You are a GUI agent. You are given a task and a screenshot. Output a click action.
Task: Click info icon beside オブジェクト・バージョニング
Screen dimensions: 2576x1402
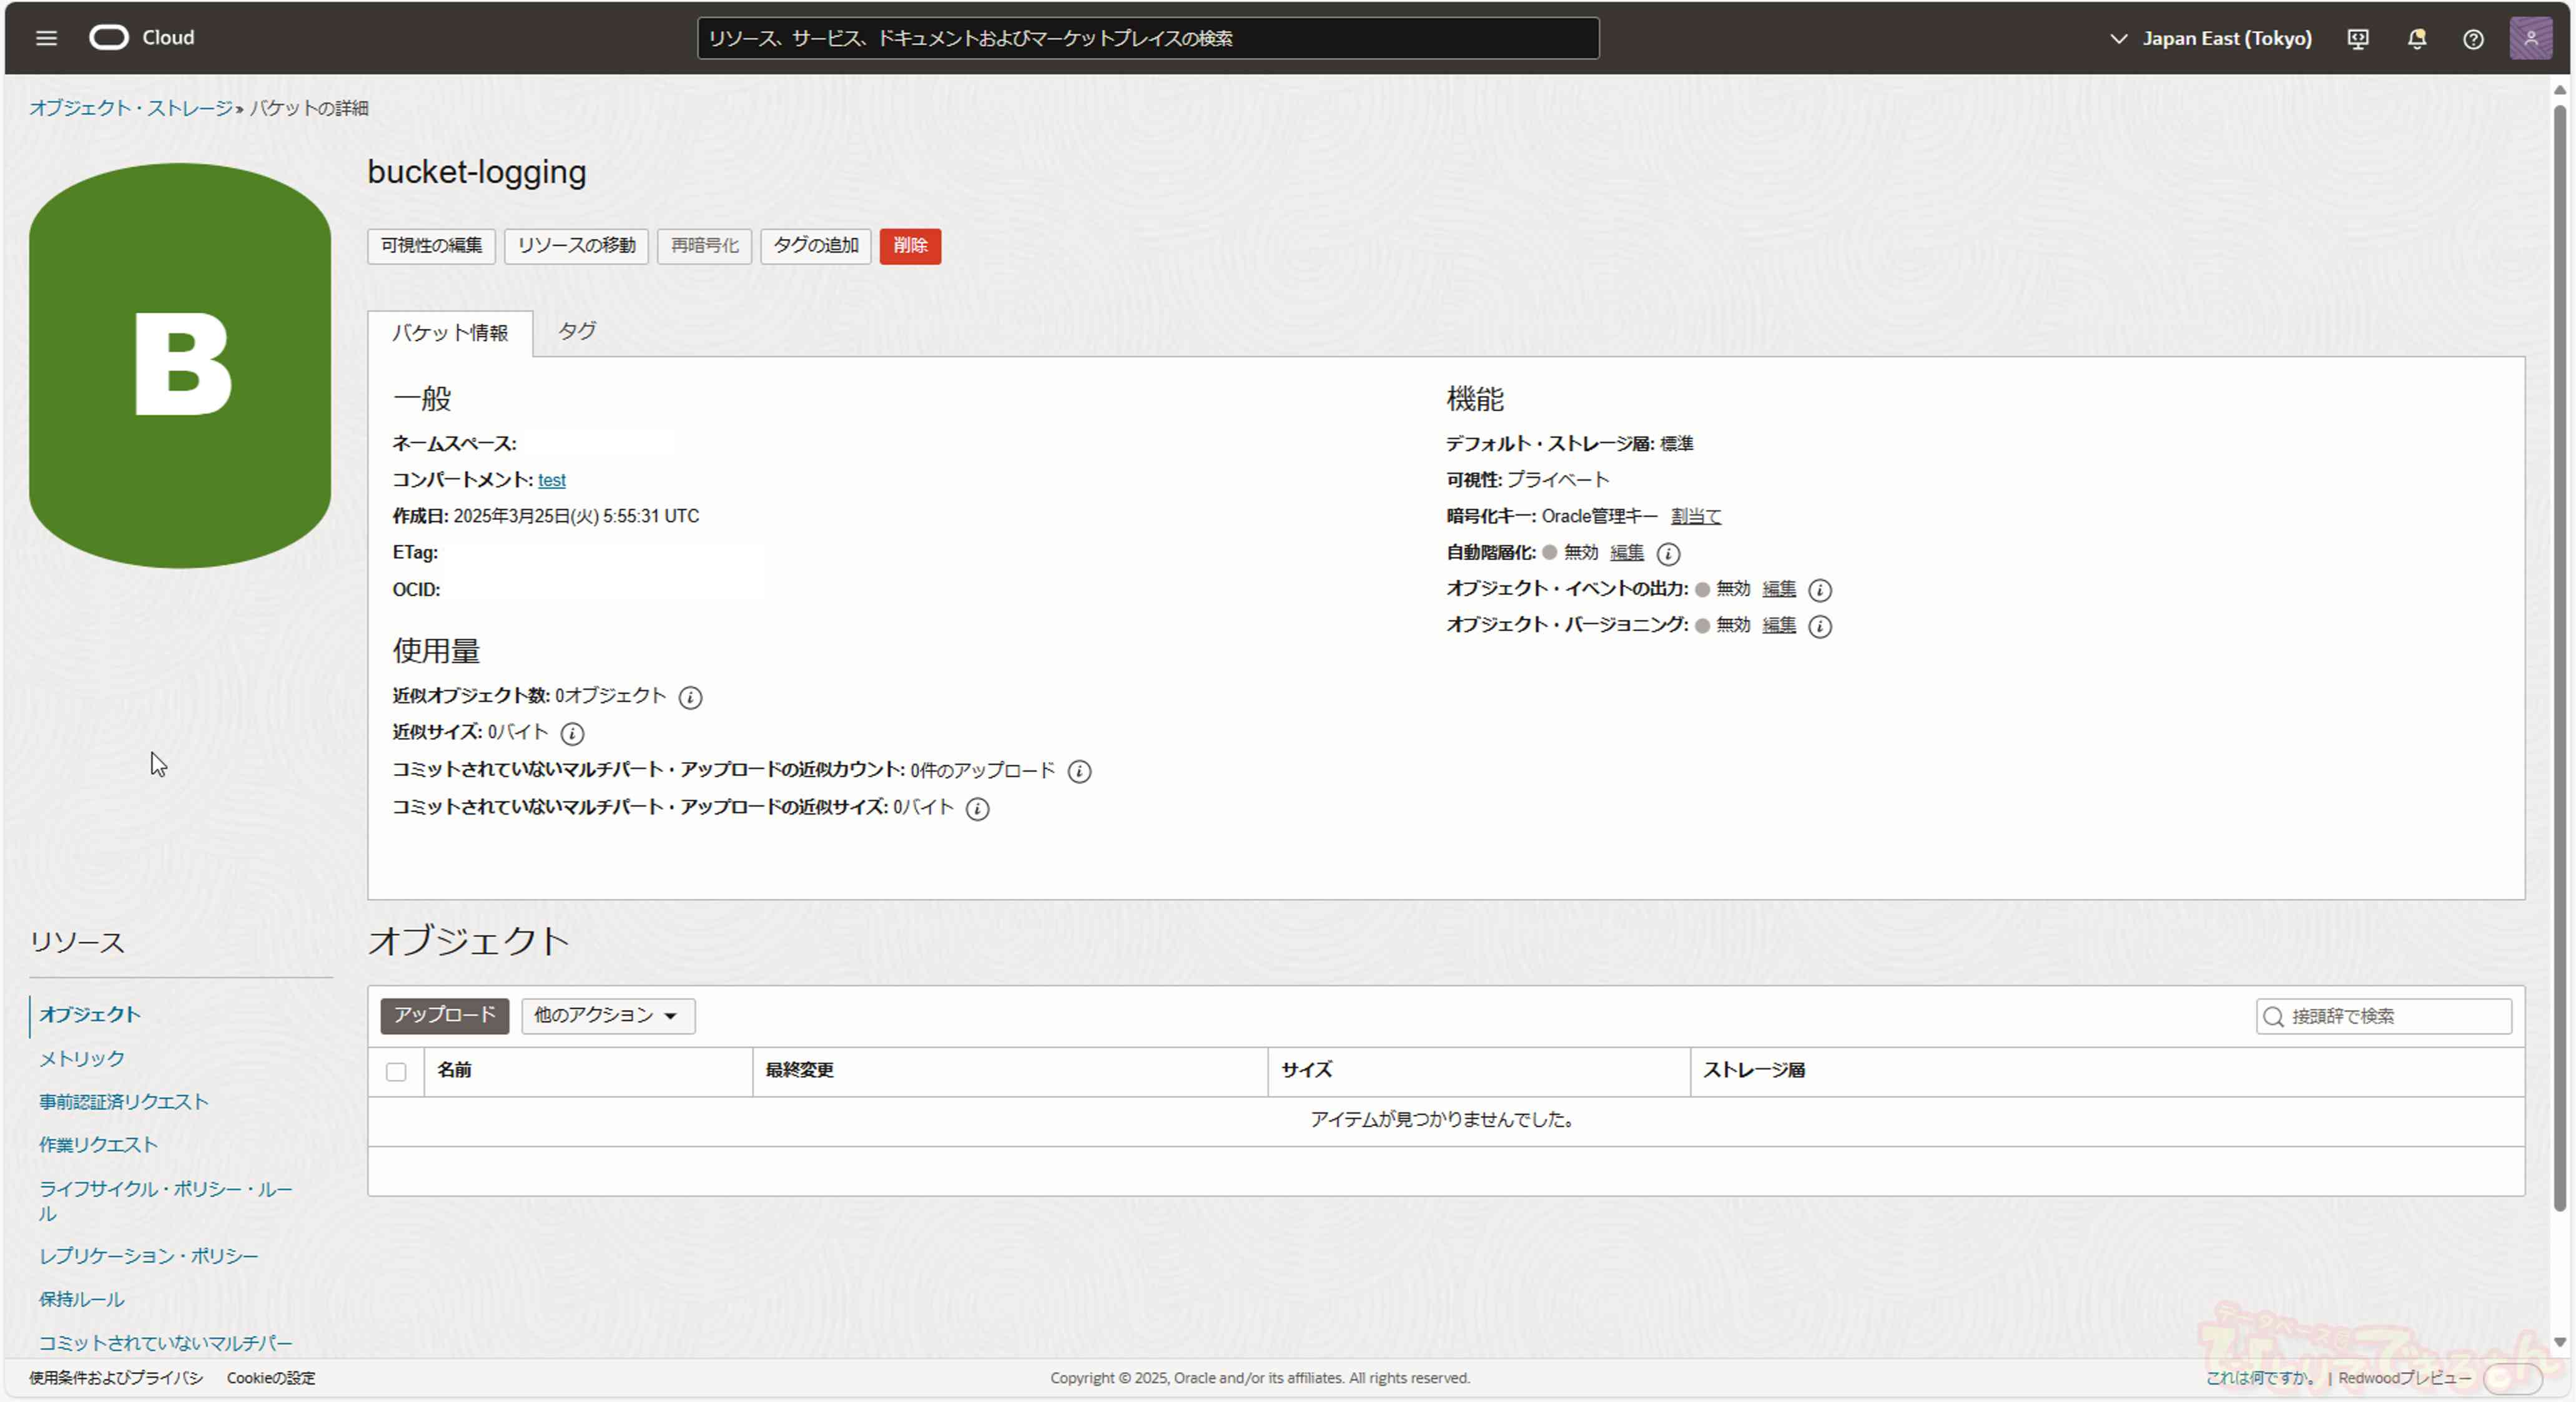[x=1819, y=627]
